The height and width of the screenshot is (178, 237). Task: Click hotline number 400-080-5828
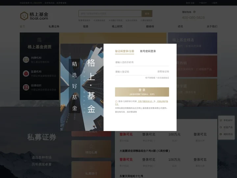tap(193, 17)
